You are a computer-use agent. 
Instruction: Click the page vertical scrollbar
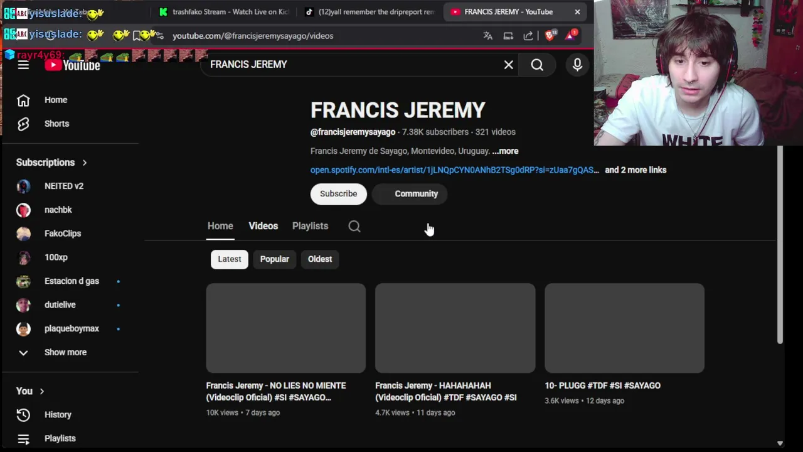coord(780,245)
